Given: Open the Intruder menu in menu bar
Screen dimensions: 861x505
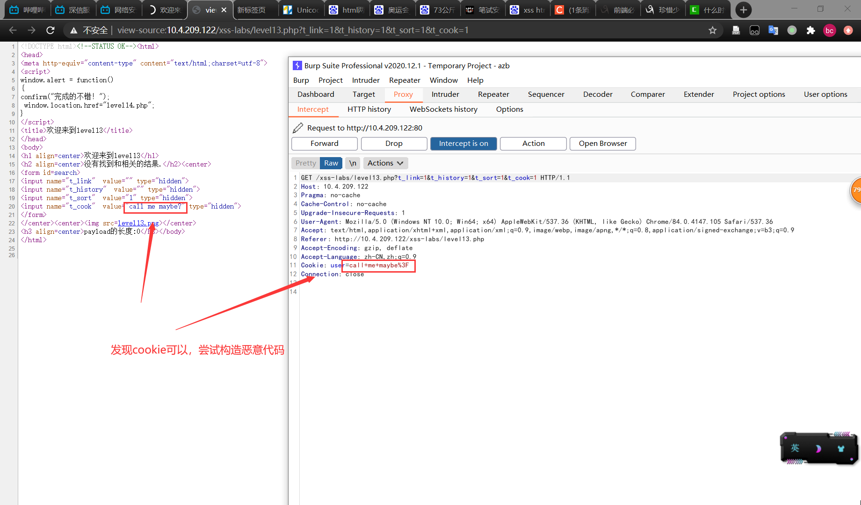Looking at the screenshot, I should pos(366,80).
